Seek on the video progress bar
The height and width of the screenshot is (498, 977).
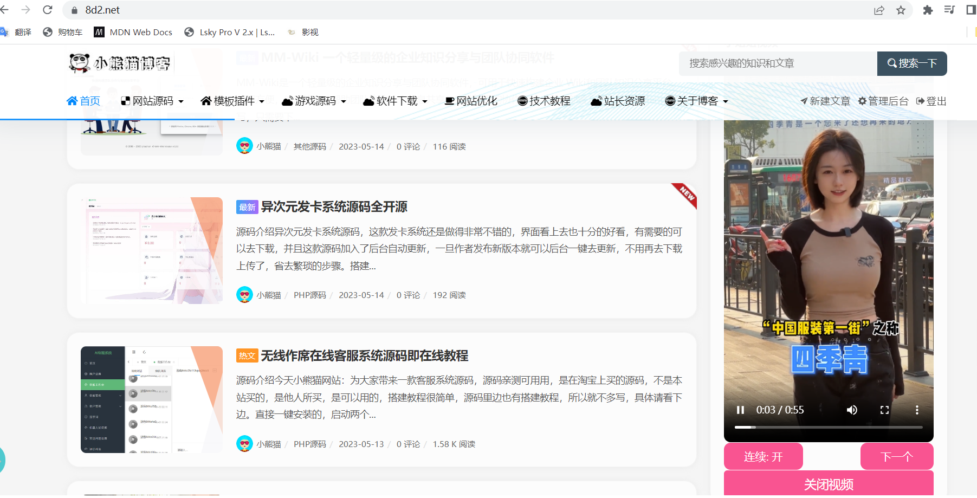coord(829,427)
